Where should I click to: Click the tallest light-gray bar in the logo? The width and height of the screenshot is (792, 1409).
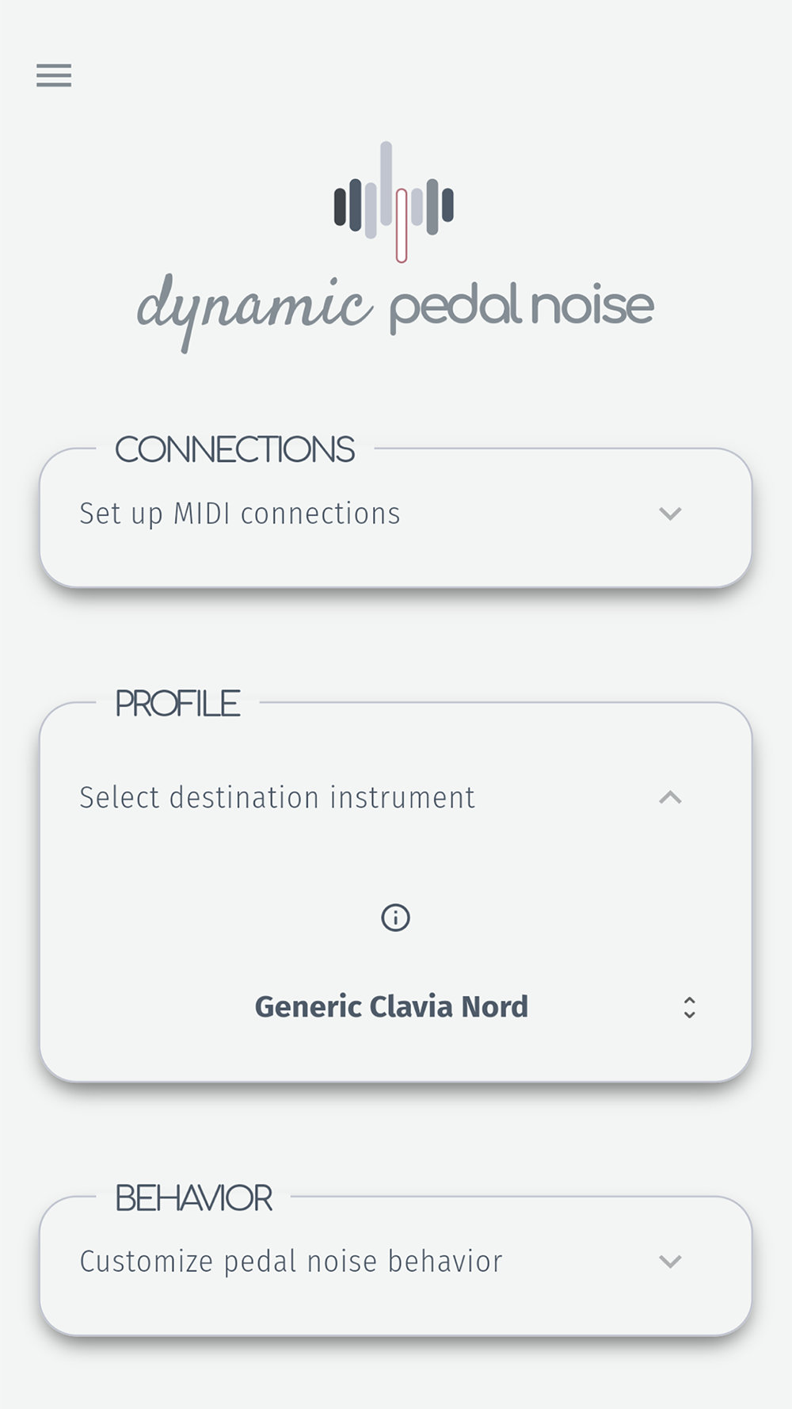386,183
